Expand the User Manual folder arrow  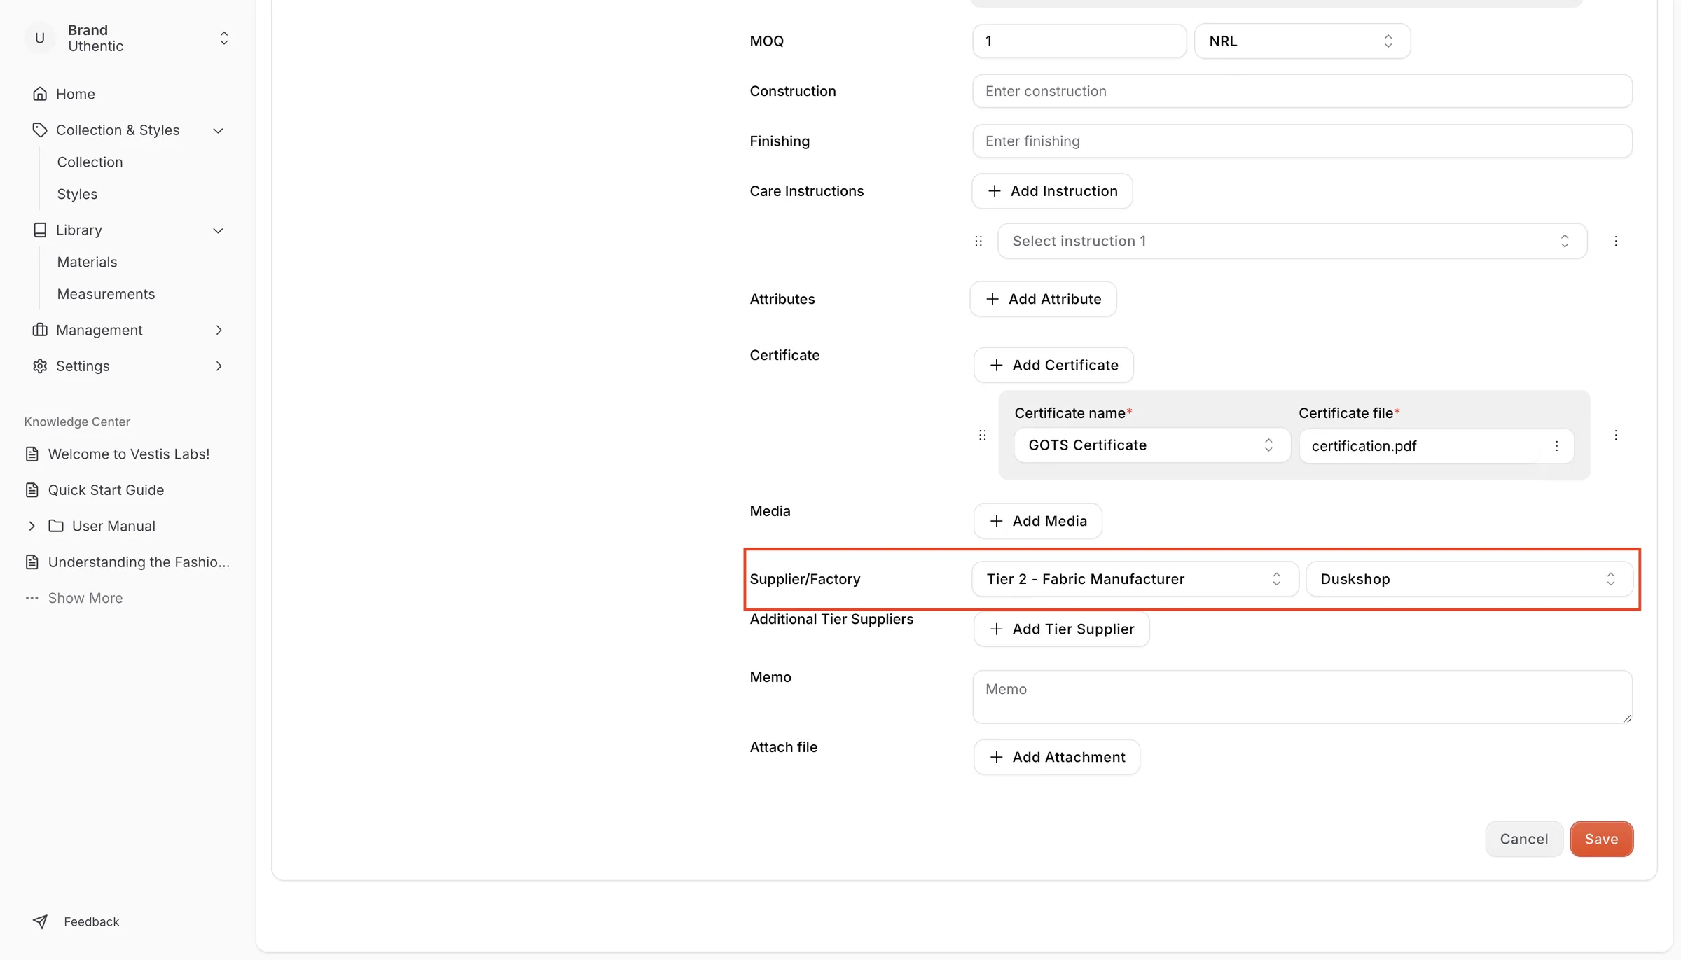pyautogui.click(x=32, y=526)
